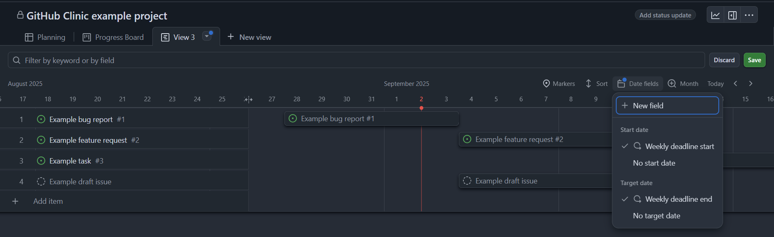The image size is (774, 237).
Task: Jump to Today on the roadmap
Action: pyautogui.click(x=715, y=83)
